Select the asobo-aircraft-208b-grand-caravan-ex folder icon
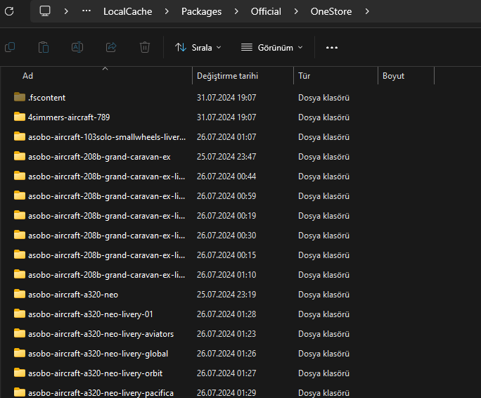 click(20, 156)
